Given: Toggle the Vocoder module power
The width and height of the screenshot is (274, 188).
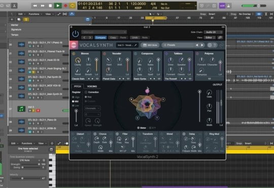Looking at the screenshot, I should click(105, 53).
